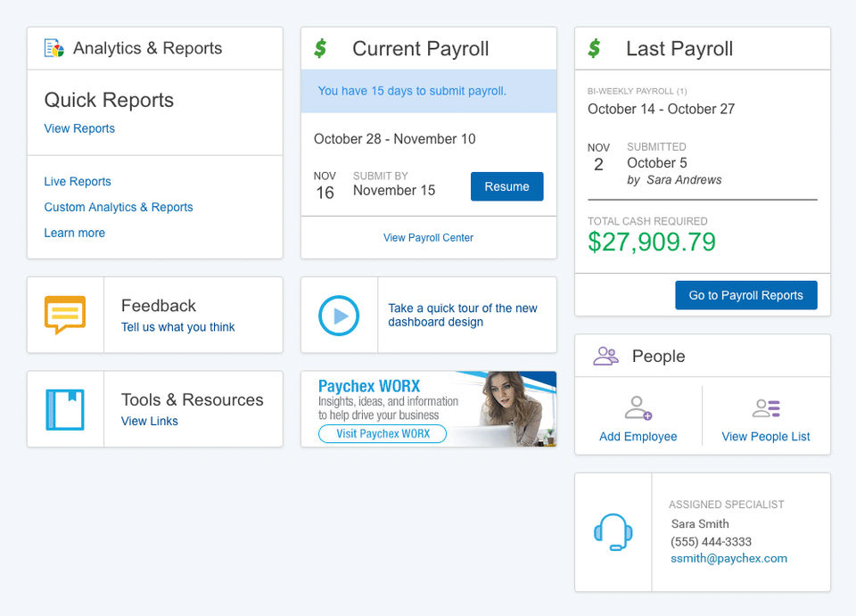Open the Live Reports link
Image resolution: width=856 pixels, height=616 pixels.
point(78,181)
